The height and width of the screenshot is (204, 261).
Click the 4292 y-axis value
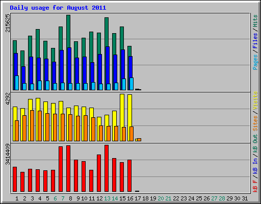pos(8,99)
